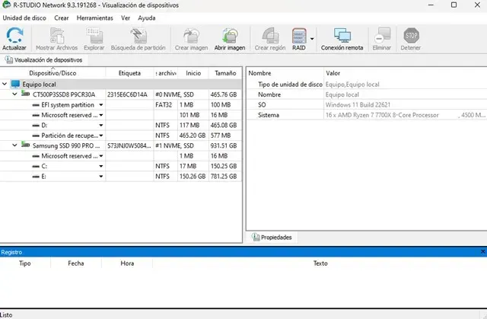Click the Hora column header in Registro
This screenshot has height=319, width=487.
point(127,263)
